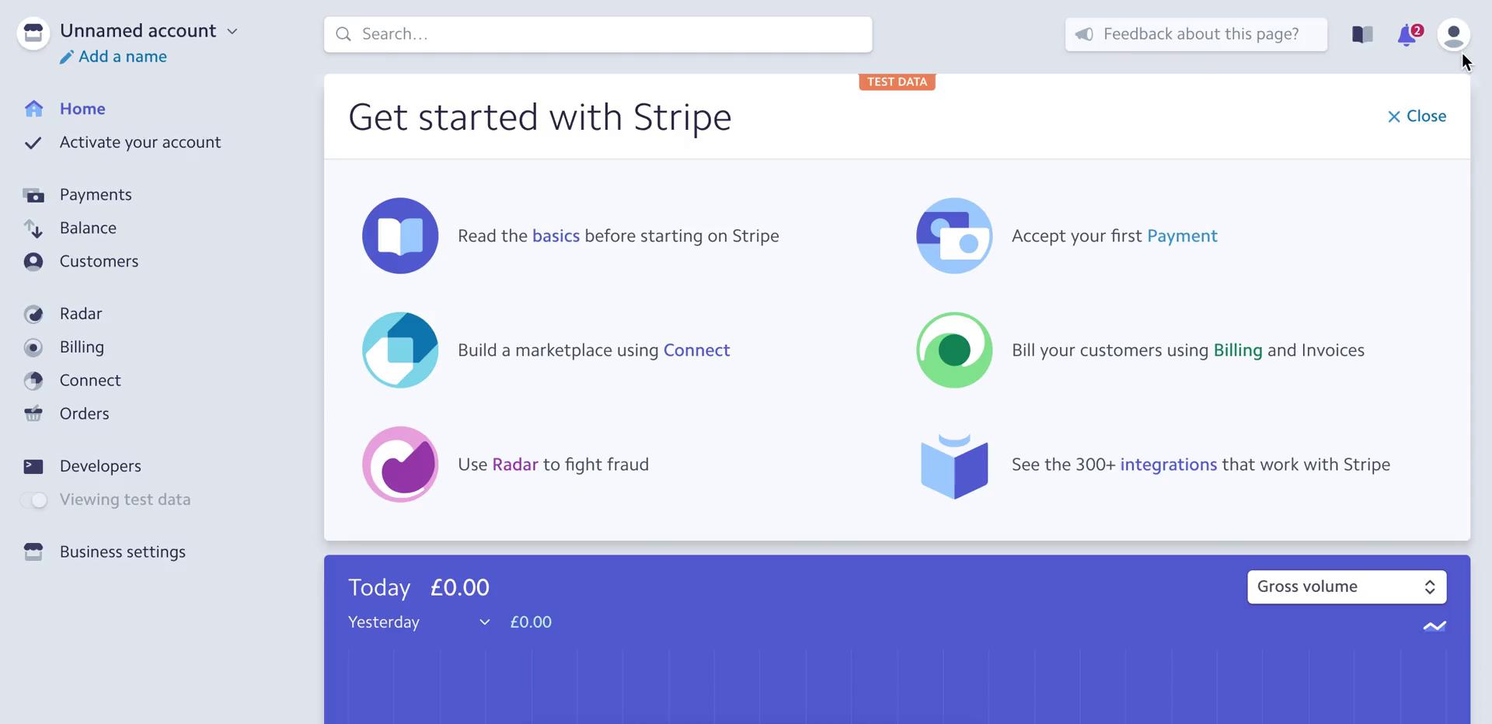Click the Activate your account checkmark icon

pyautogui.click(x=33, y=143)
